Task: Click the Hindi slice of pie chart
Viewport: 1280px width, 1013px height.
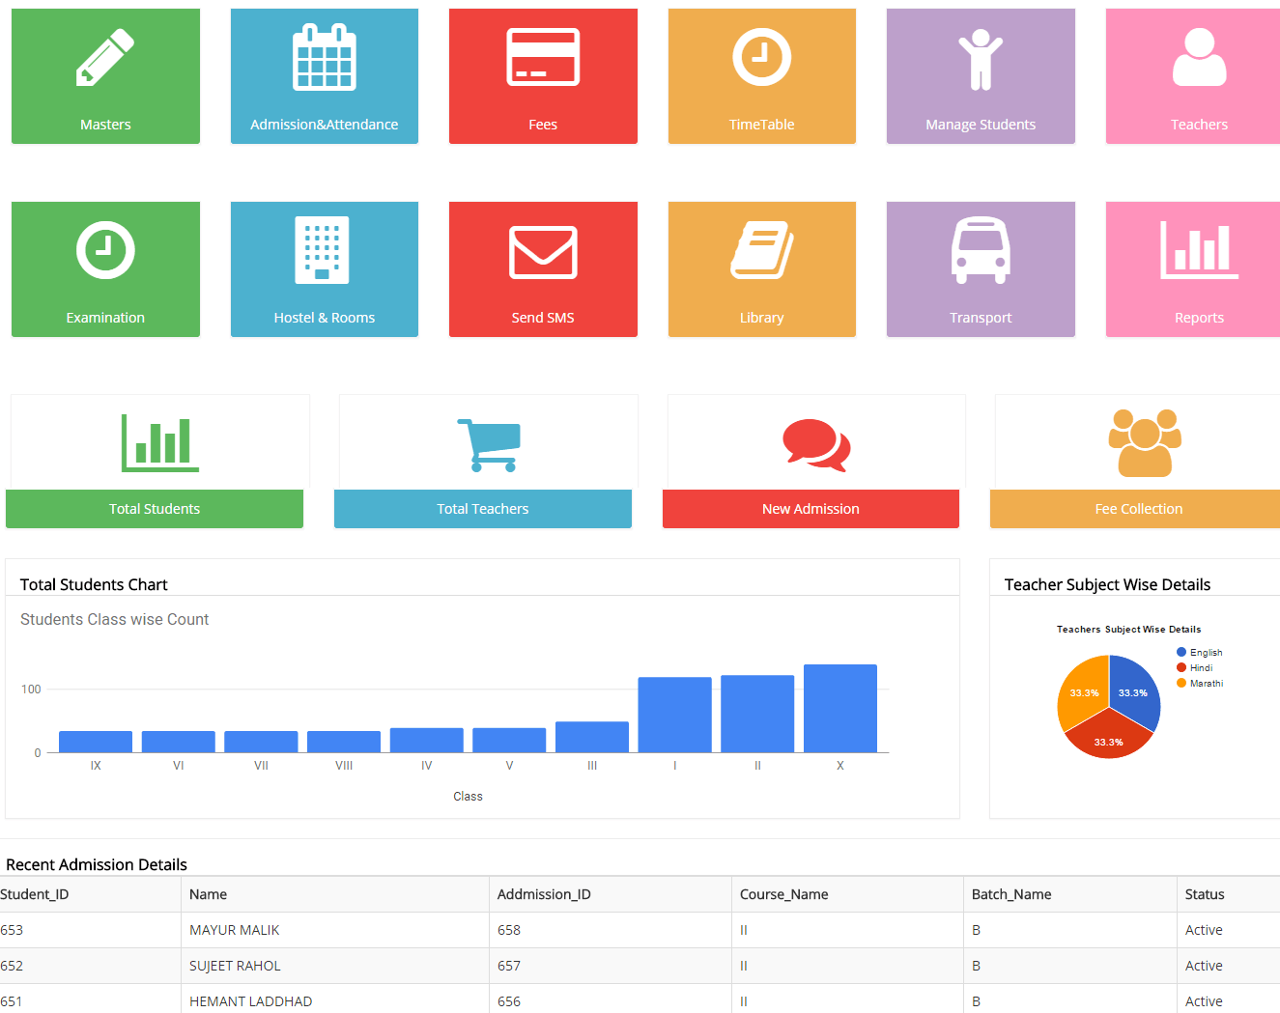Action: tap(1109, 737)
